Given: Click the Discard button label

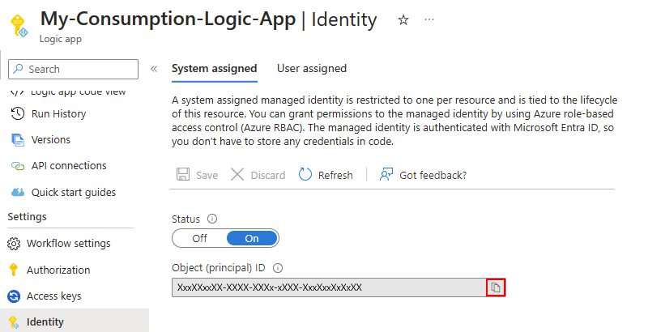Looking at the screenshot, I should pyautogui.click(x=268, y=176).
